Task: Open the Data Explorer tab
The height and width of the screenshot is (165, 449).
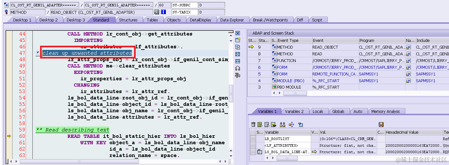Action: click(x=232, y=20)
